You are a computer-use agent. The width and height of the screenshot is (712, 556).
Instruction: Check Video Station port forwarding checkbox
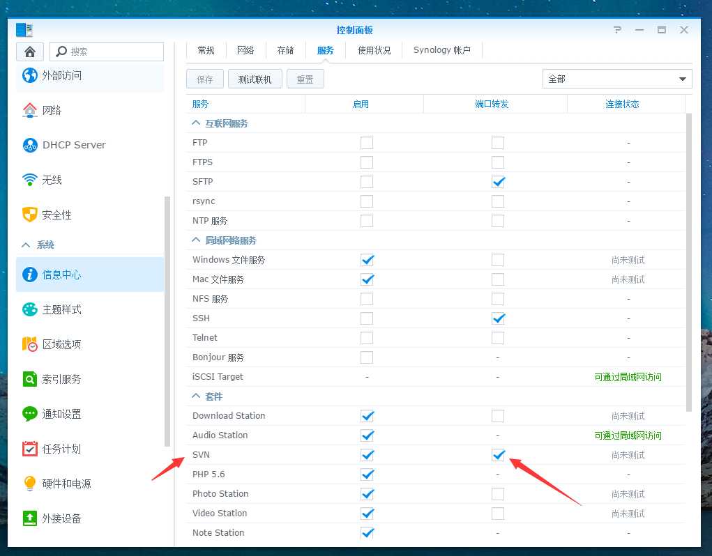(498, 513)
